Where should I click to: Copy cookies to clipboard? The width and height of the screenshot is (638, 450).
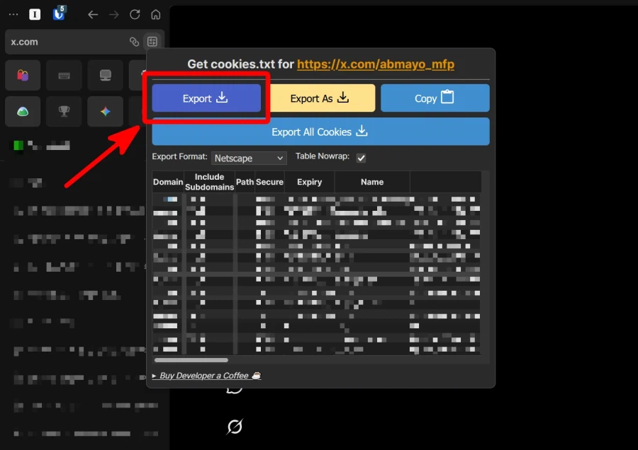[x=435, y=98]
